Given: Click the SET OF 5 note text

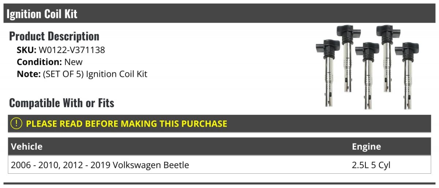Looking at the screenshot, I should [x=95, y=74].
